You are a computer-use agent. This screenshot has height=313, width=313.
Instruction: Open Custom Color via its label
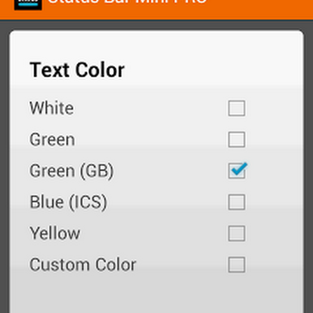click(83, 265)
